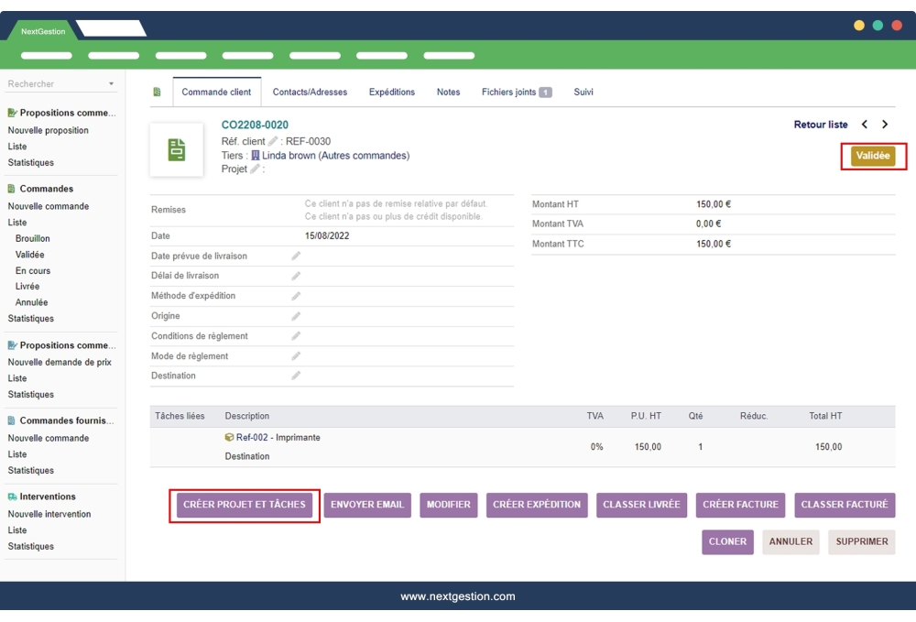The height and width of the screenshot is (622, 916).
Task: Click the pencil icon to edit Projet
Action: click(254, 168)
